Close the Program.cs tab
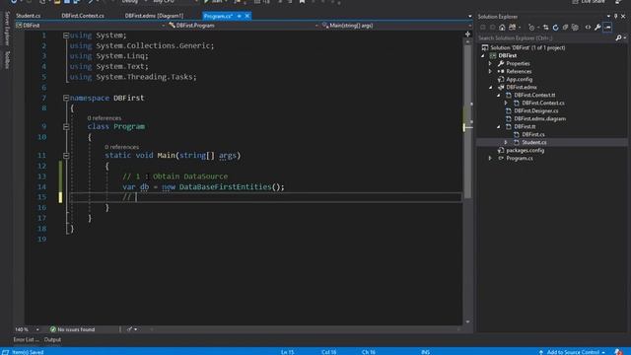631x355 pixels. pos(247,16)
